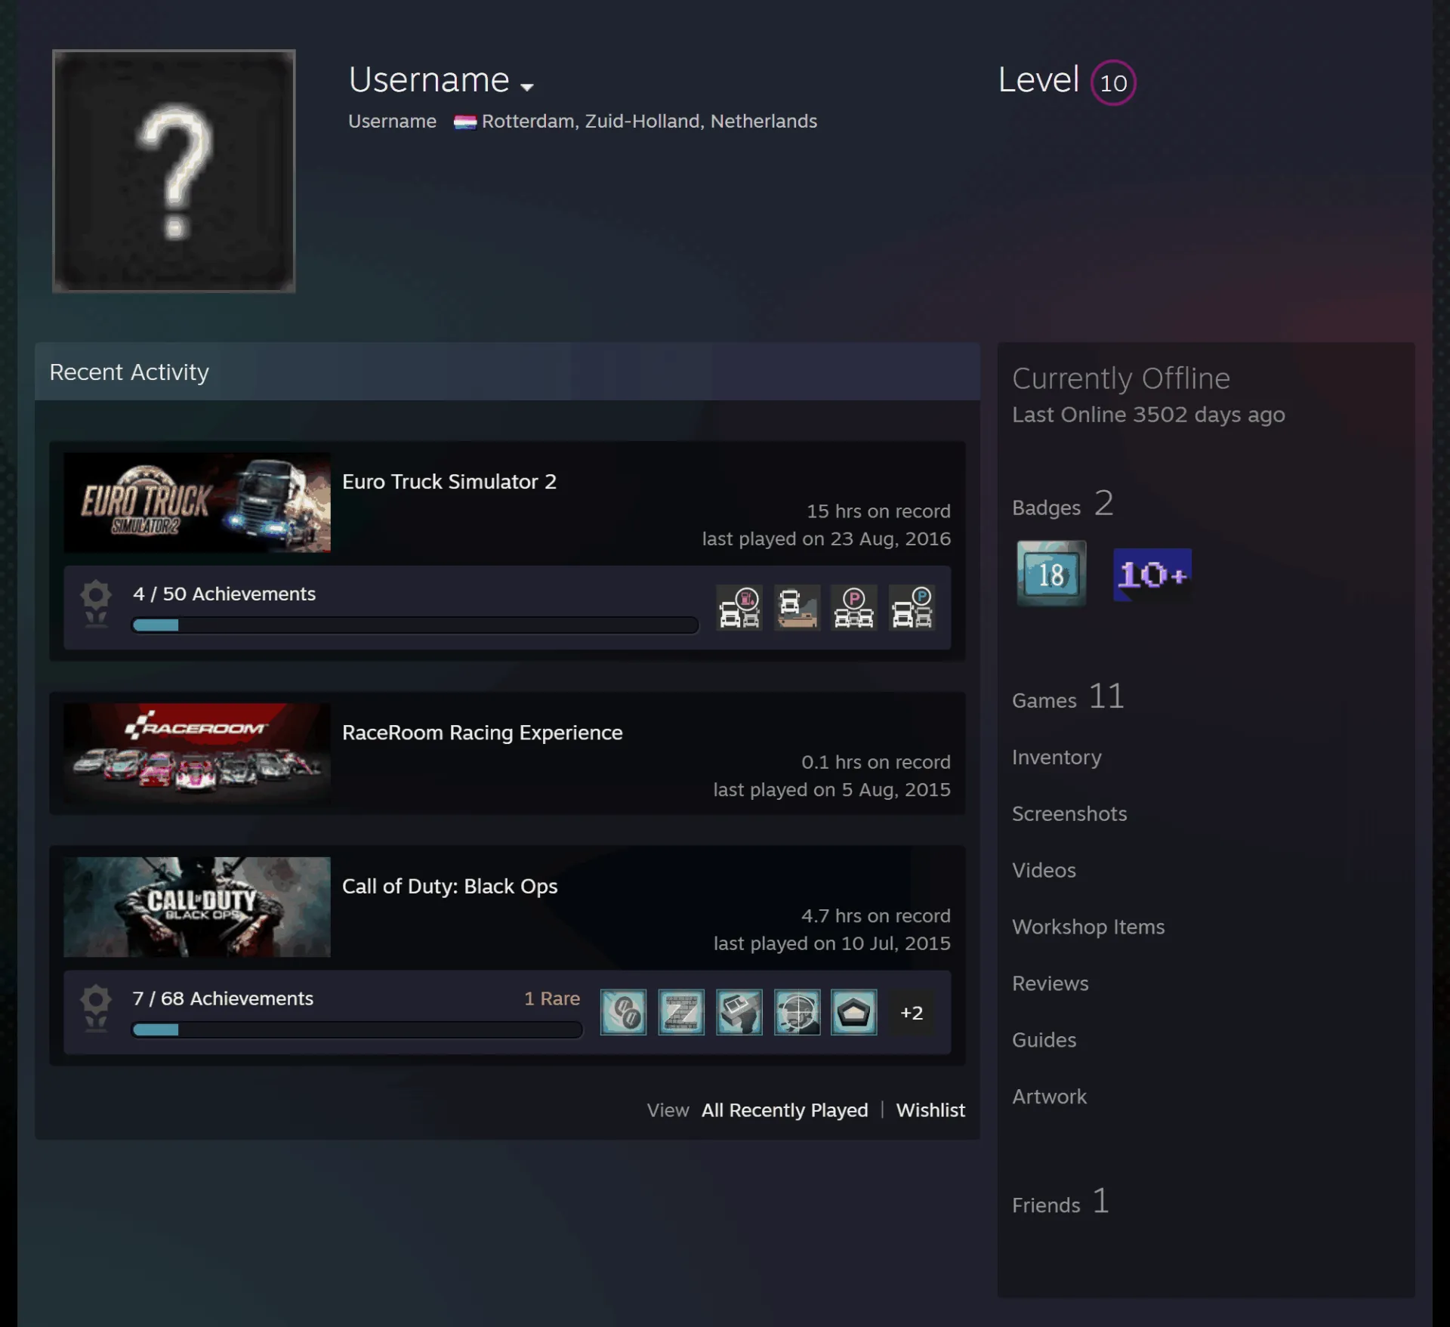Click first Euro Truck achievement icon with fuel pump

click(x=739, y=607)
